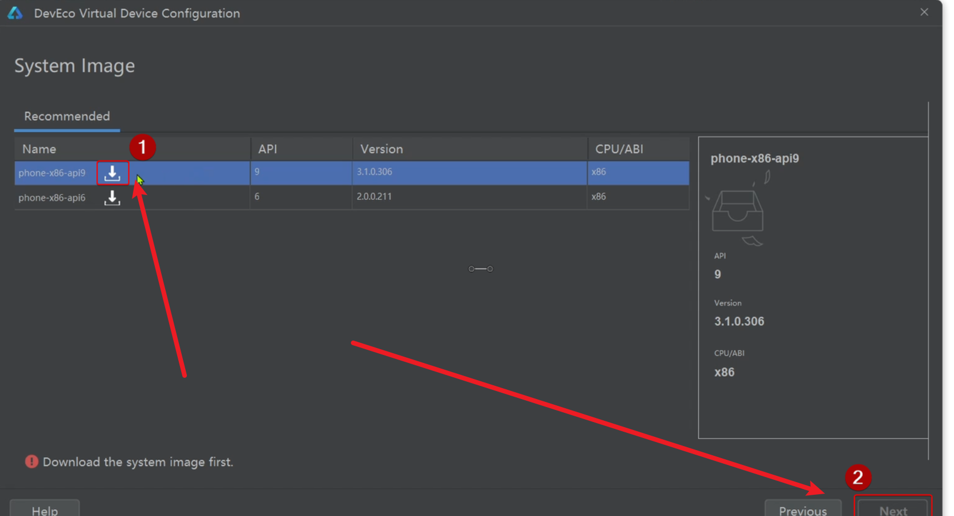Click the Next button
Viewport: 954px width, 516px height.
tap(893, 509)
